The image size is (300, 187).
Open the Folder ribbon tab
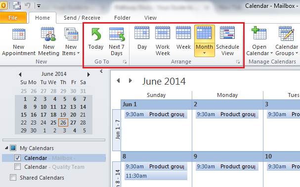tap(122, 18)
